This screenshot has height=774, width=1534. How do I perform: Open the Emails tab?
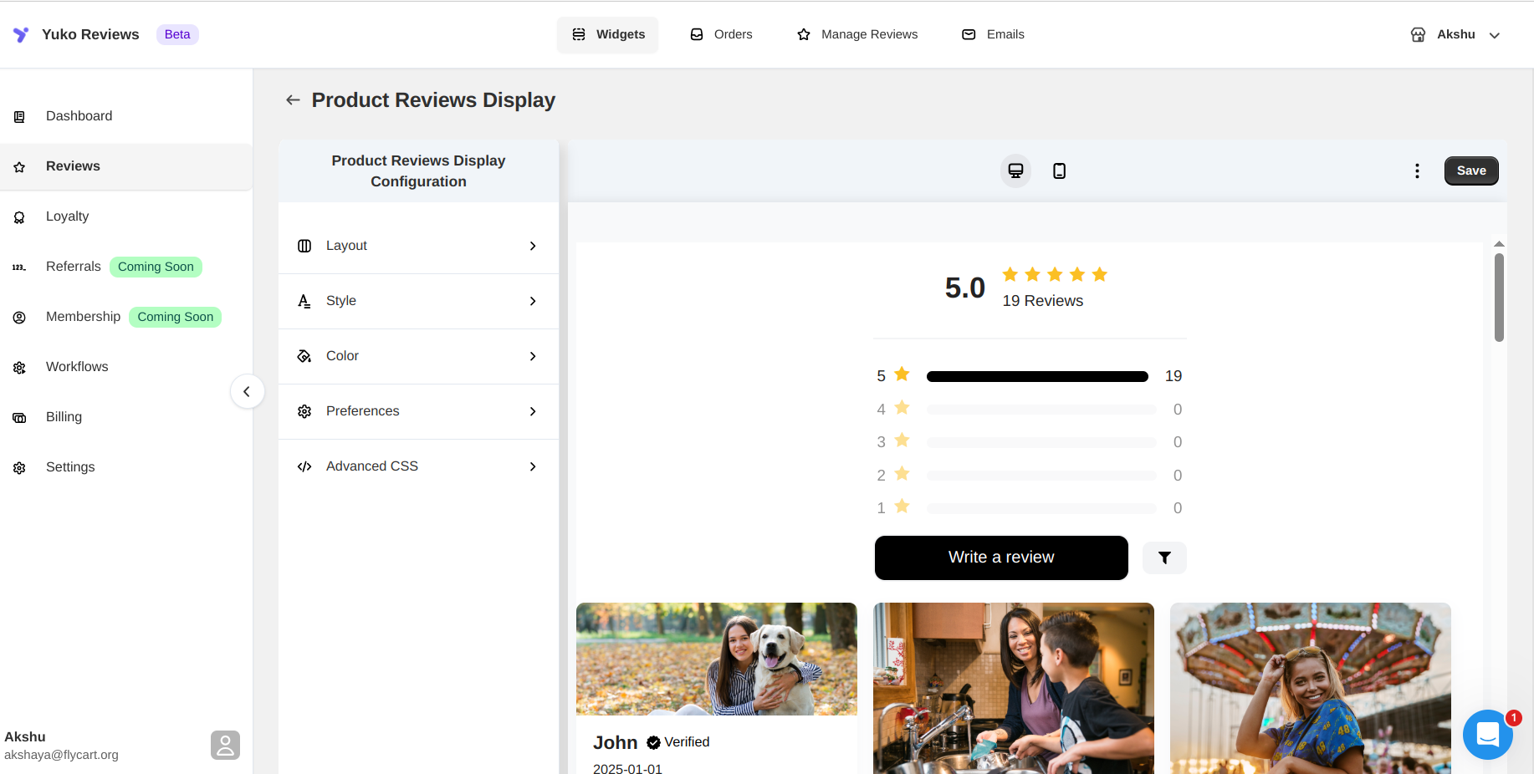pyautogui.click(x=993, y=34)
